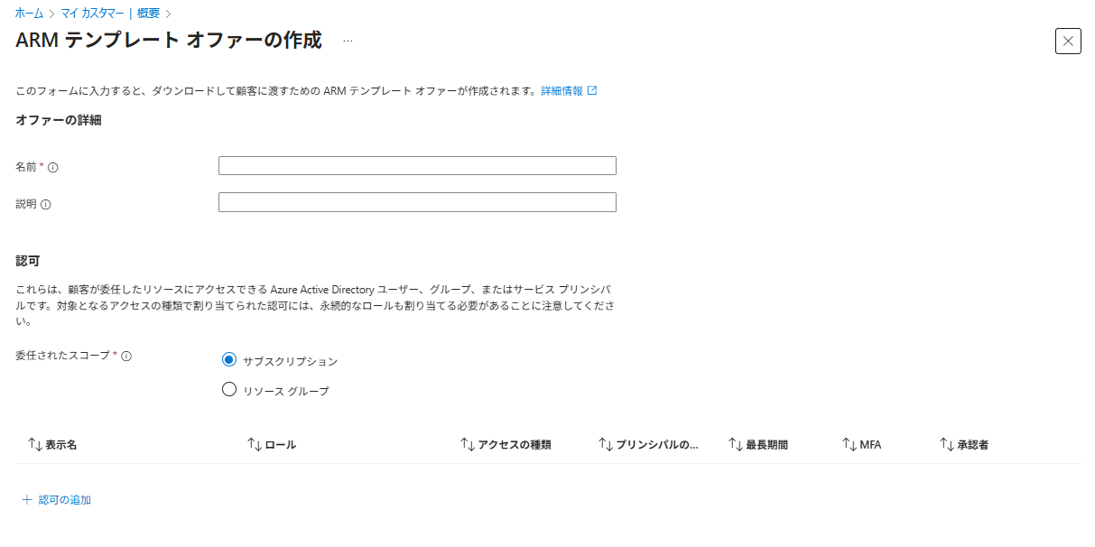
Task: Open マイ カスタマー | 概要 breadcrumb
Action: coord(110,13)
